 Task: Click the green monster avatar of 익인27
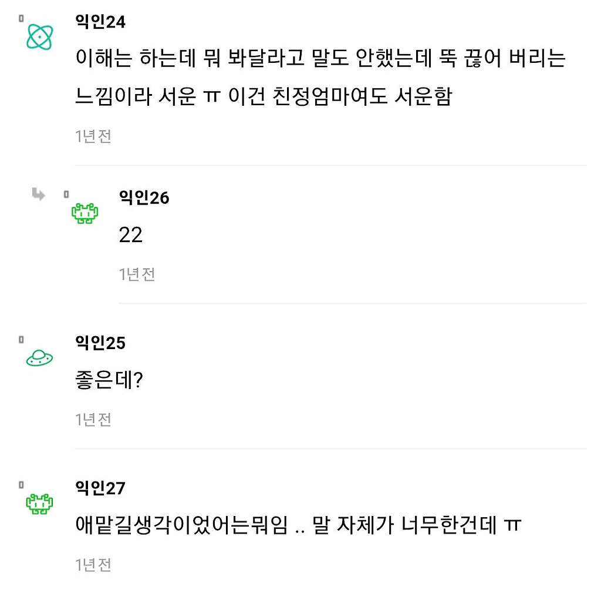pos(39,504)
